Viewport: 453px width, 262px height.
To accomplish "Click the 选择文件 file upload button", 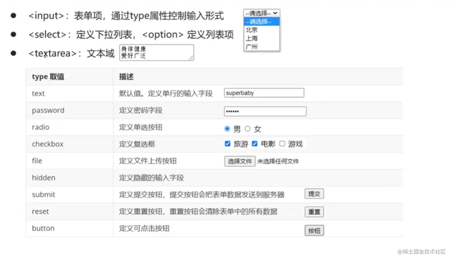I will tap(240, 161).
